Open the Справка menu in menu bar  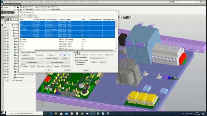(x=95, y=2)
